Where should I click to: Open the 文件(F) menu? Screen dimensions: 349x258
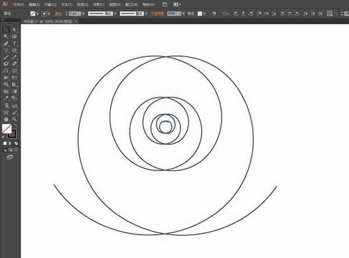click(x=20, y=4)
